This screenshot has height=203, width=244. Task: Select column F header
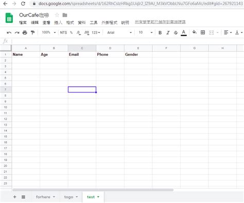pos(166,48)
